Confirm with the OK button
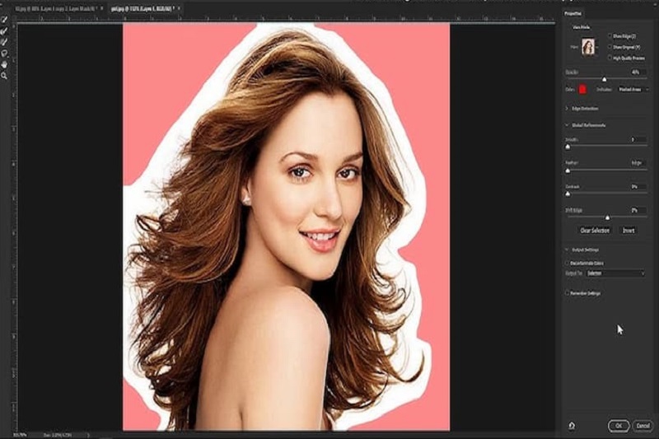 (619, 426)
